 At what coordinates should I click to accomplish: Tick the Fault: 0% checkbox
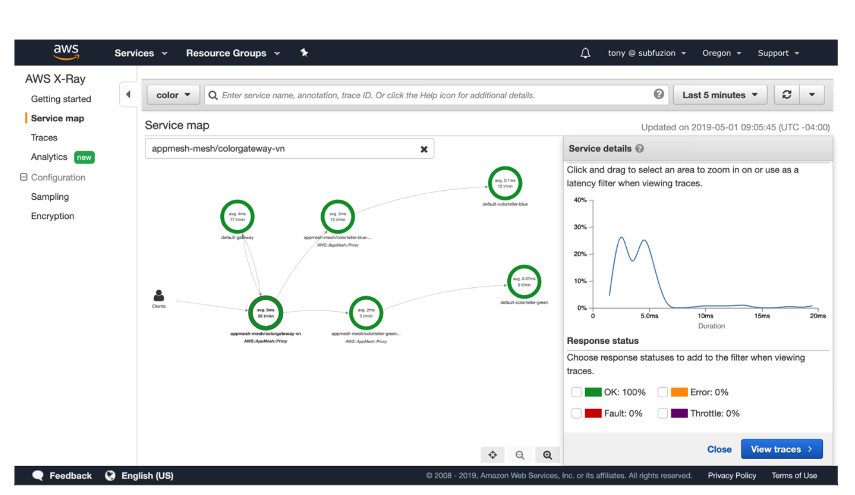tap(576, 413)
